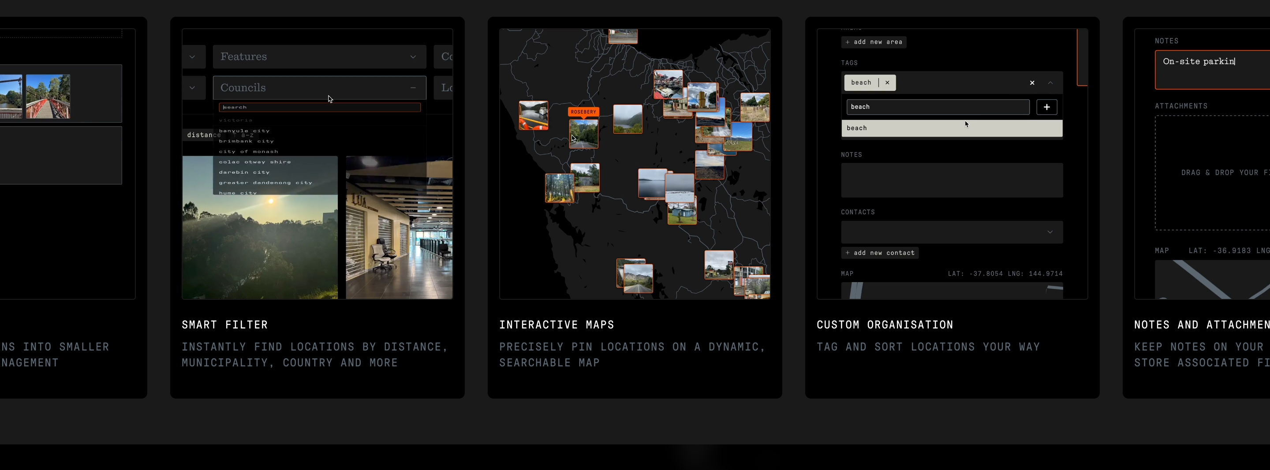Screen dimensions: 1270x470
Task: Open the red footbridge thumbnail
Action: pos(48,97)
